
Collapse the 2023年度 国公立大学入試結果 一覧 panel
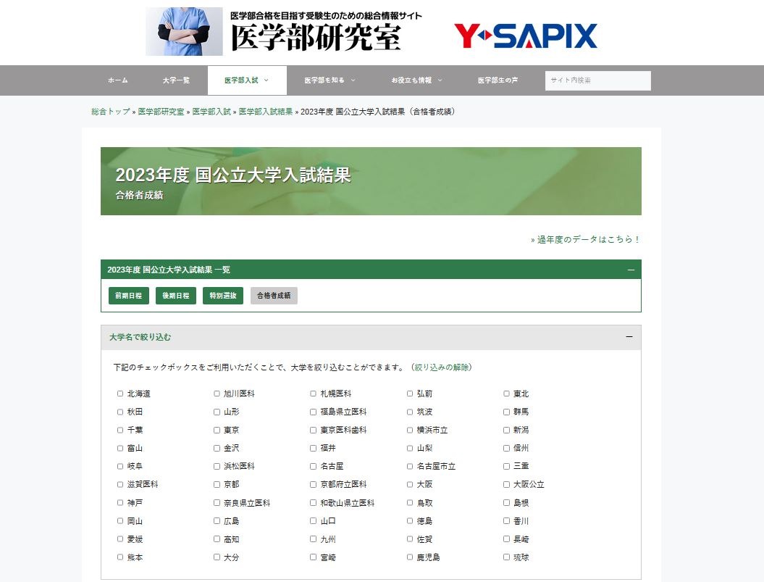(x=631, y=270)
